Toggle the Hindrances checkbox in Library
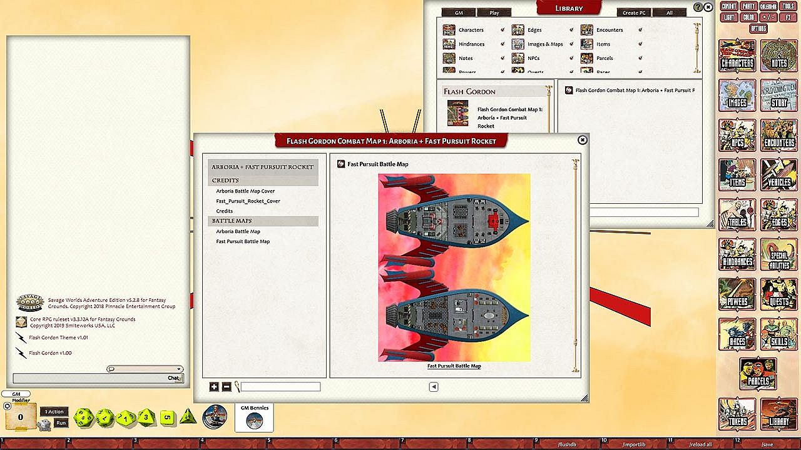 point(503,44)
